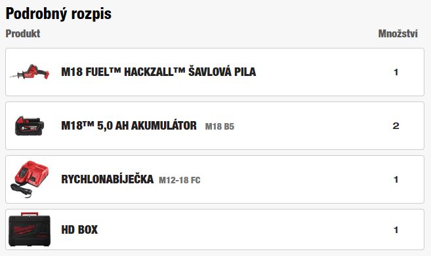Open the HD BOX product title
Screen dimensions: 431x256
click(79, 230)
